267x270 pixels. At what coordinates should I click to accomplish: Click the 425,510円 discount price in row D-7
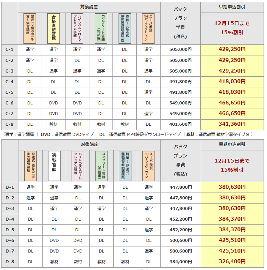(232, 251)
